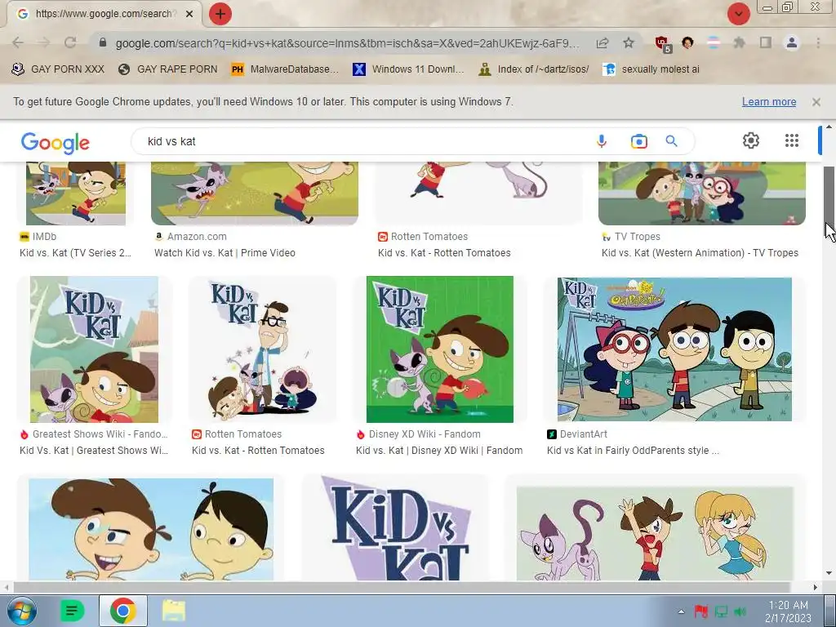The image size is (836, 627).
Task: Click the URL address bar text
Action: tap(347, 43)
